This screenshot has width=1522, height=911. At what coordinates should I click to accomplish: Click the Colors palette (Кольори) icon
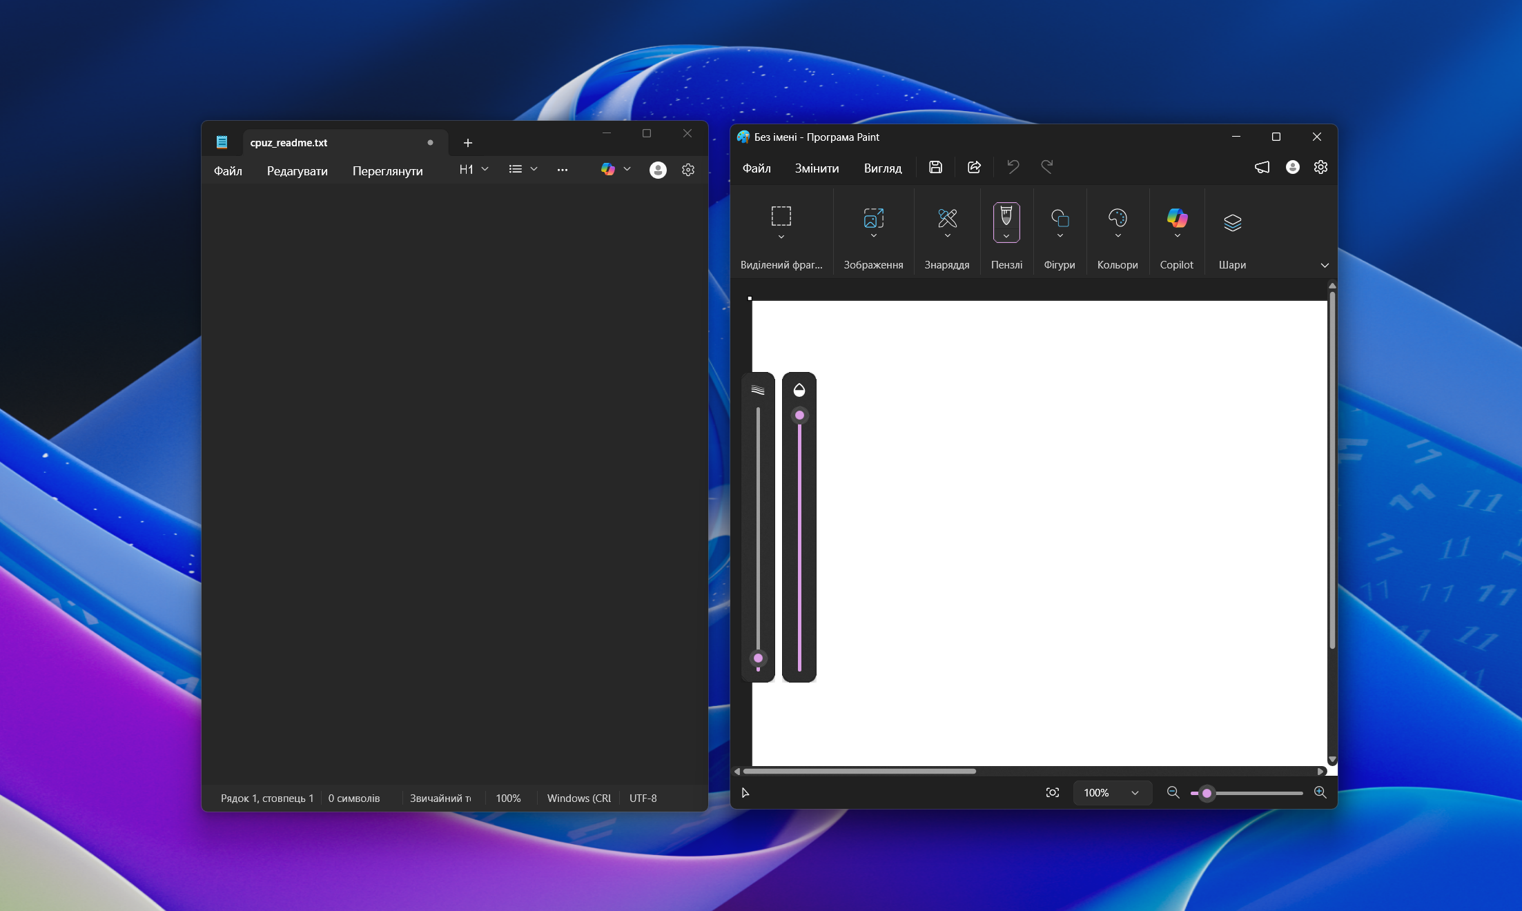point(1117,218)
